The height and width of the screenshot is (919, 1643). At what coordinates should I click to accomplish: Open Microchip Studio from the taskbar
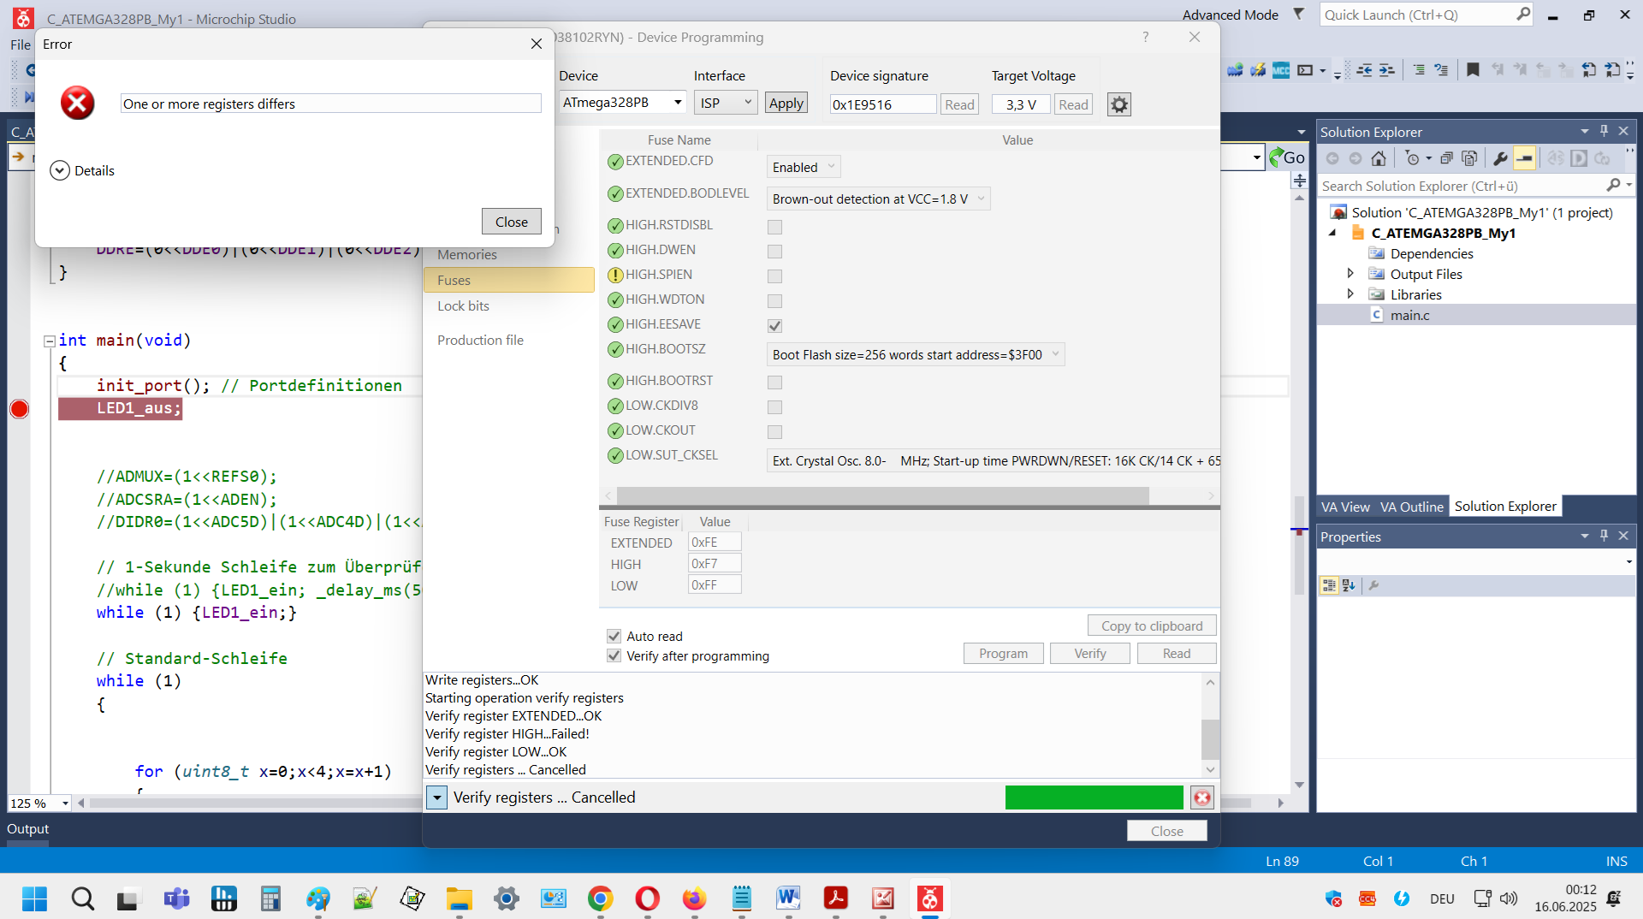(929, 898)
